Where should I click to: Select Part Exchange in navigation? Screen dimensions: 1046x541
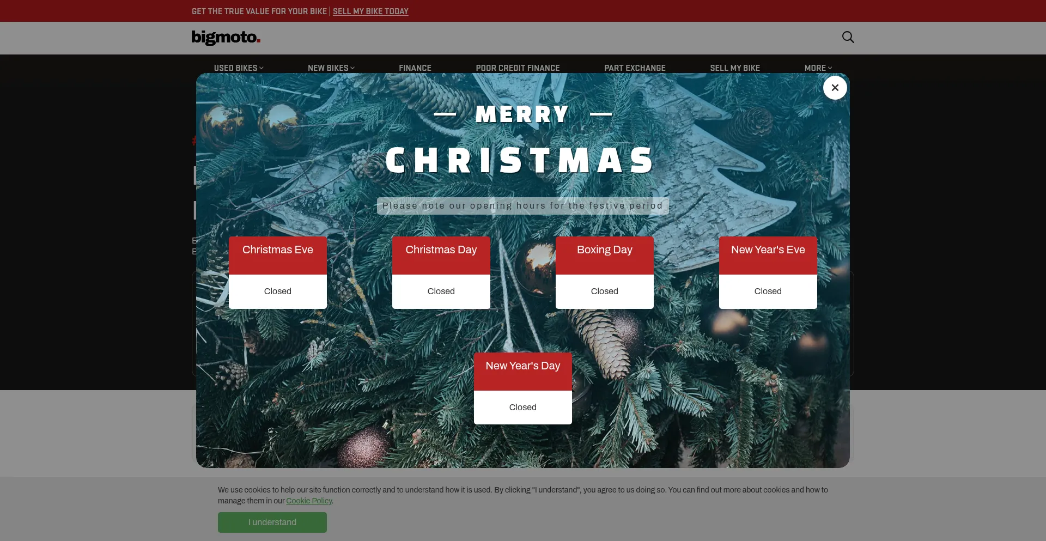point(635,68)
